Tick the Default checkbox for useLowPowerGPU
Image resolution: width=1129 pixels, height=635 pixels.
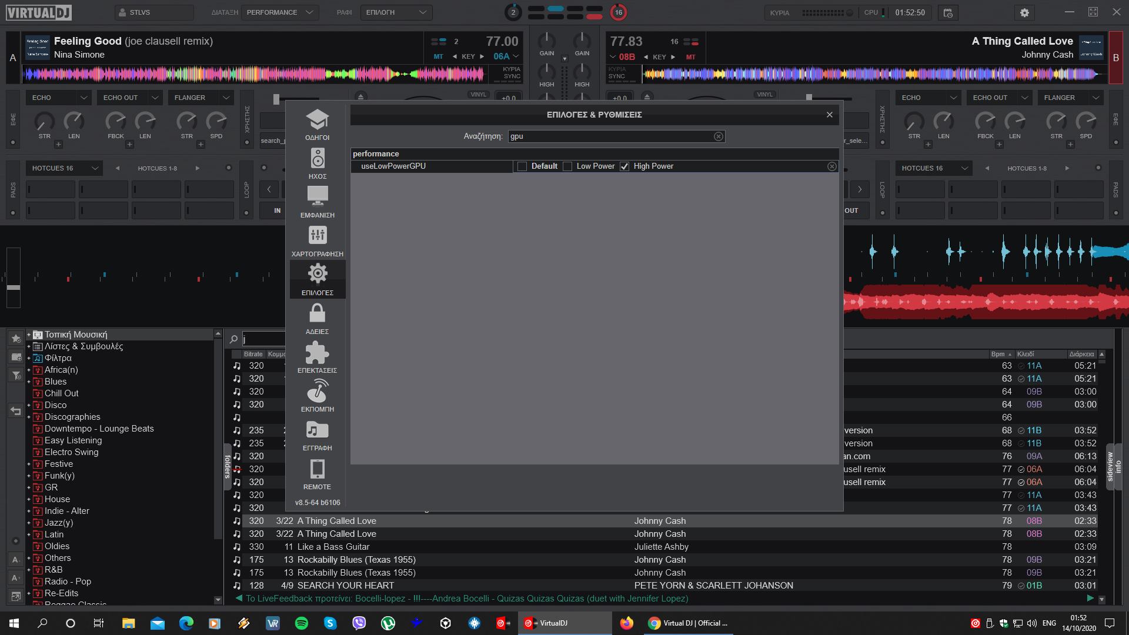point(522,166)
